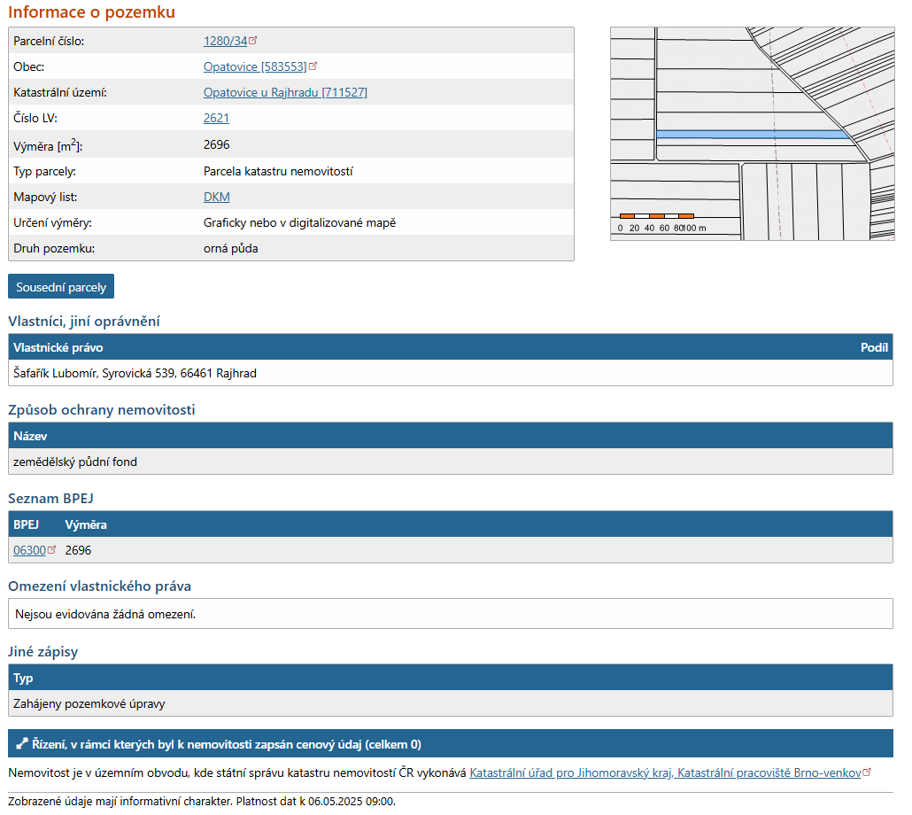912x815 pixels.
Task: Click Podíl column header
Action: point(874,348)
